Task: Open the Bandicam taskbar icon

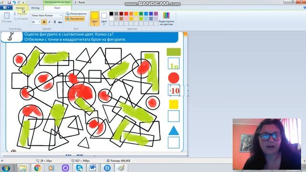Action: [107, 168]
